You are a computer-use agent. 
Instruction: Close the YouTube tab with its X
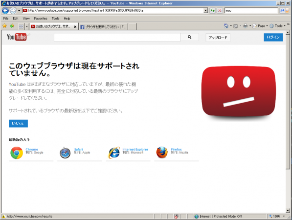click(x=75, y=27)
